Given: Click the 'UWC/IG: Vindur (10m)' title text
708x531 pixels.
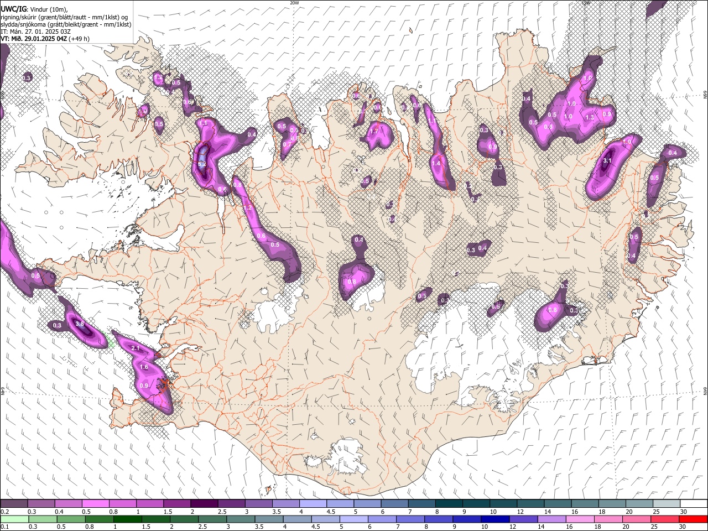Looking at the screenshot, I should click(x=34, y=9).
